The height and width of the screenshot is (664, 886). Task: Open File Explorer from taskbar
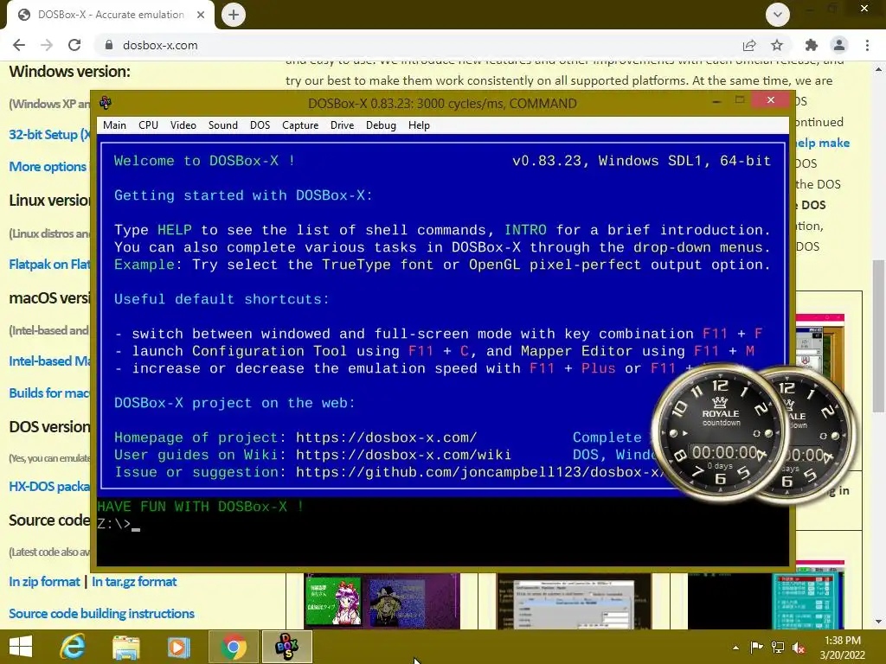pyautogui.click(x=126, y=647)
